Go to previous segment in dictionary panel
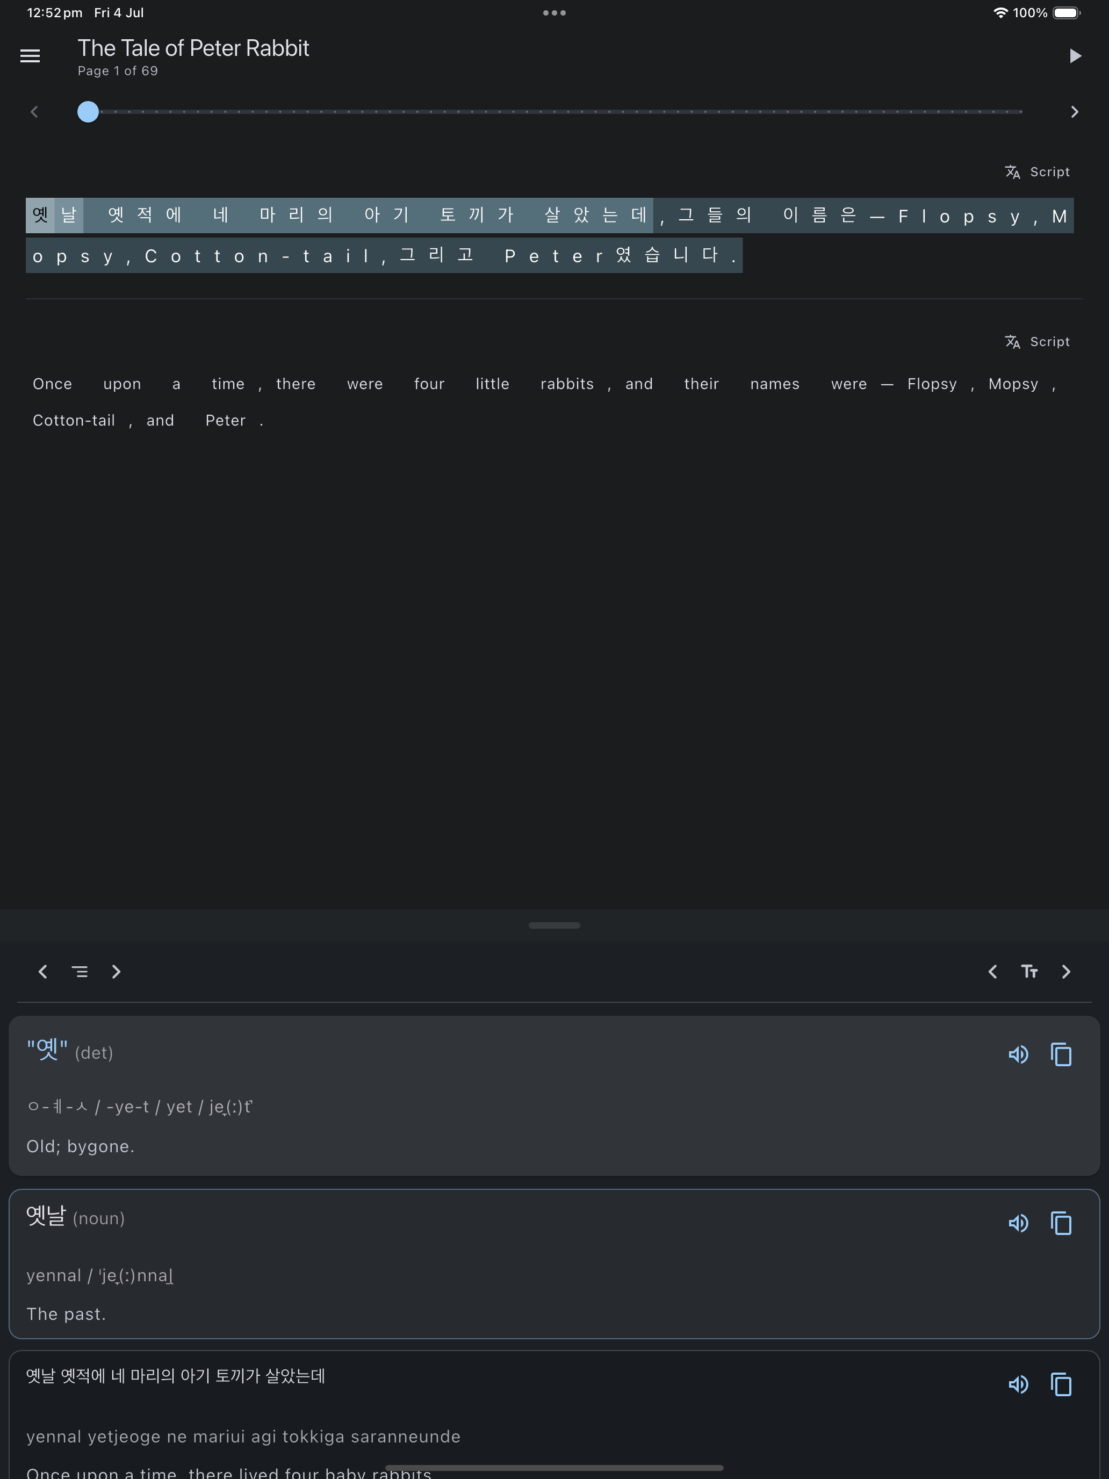 pyautogui.click(x=43, y=972)
